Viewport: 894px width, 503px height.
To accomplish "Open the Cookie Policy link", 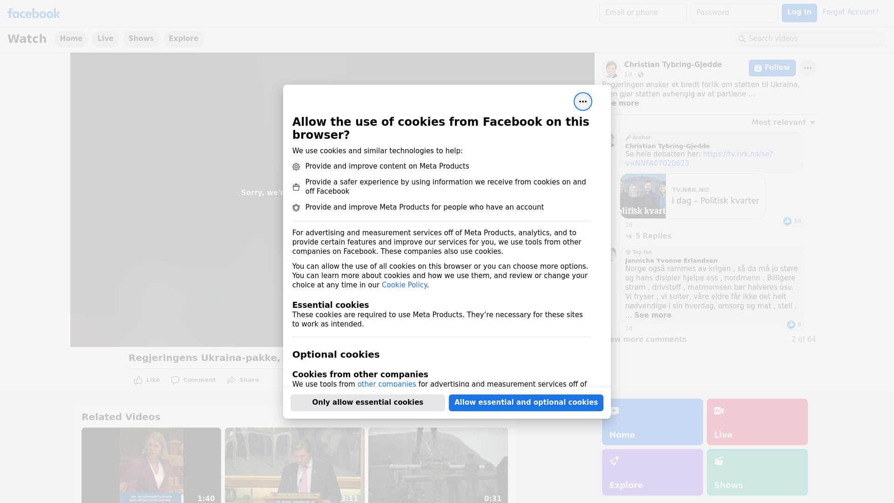I will tap(404, 285).
